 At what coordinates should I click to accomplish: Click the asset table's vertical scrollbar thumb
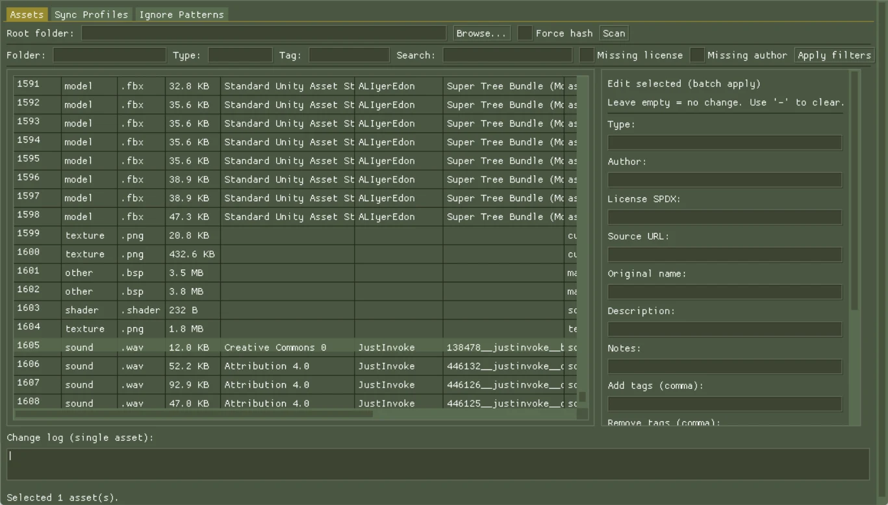click(x=583, y=397)
